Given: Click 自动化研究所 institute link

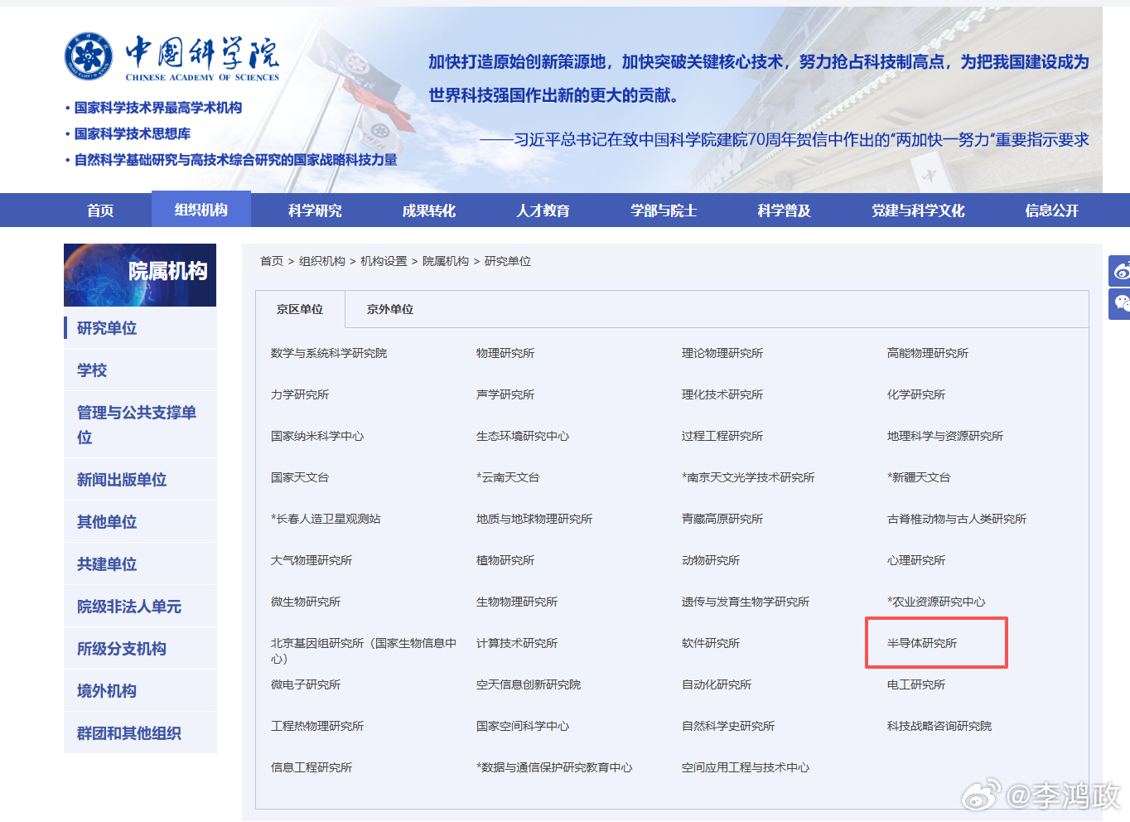Looking at the screenshot, I should click(717, 684).
